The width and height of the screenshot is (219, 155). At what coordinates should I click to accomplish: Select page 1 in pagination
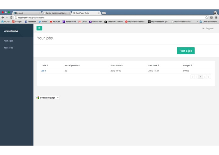201,77
